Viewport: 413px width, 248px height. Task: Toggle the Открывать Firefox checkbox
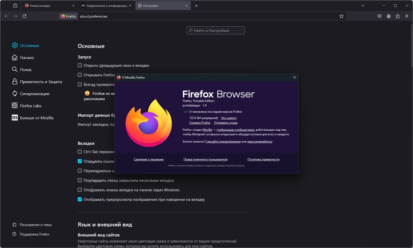pyautogui.click(x=80, y=75)
